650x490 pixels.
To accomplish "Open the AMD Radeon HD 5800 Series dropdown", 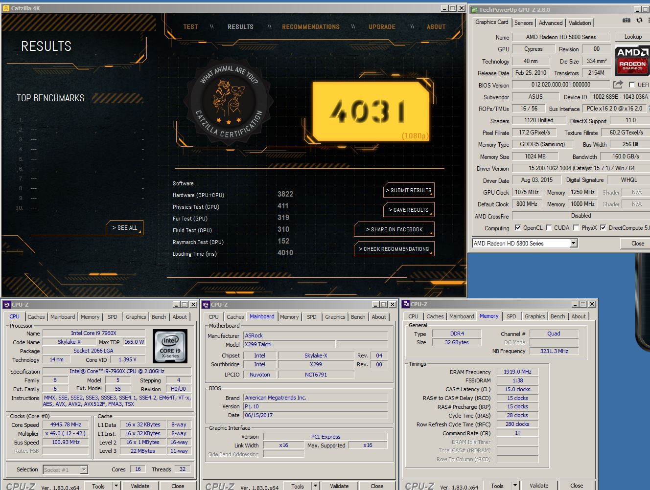I will point(573,243).
